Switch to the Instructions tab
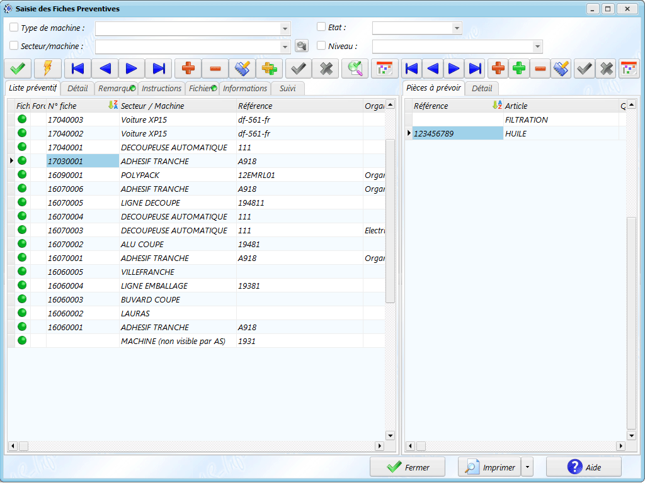This screenshot has height=483, width=645. point(161,89)
